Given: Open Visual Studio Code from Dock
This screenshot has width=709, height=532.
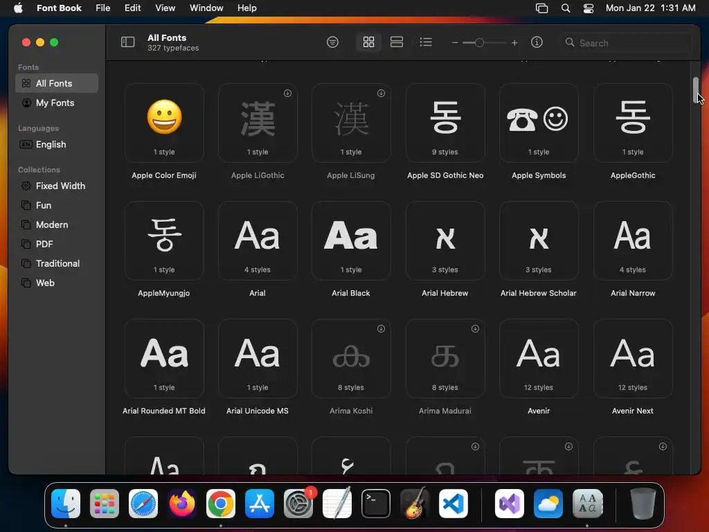Looking at the screenshot, I should tap(454, 504).
